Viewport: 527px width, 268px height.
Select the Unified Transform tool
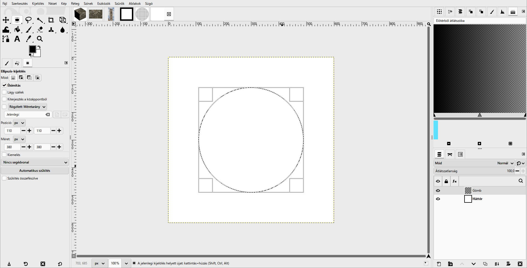[63, 20]
